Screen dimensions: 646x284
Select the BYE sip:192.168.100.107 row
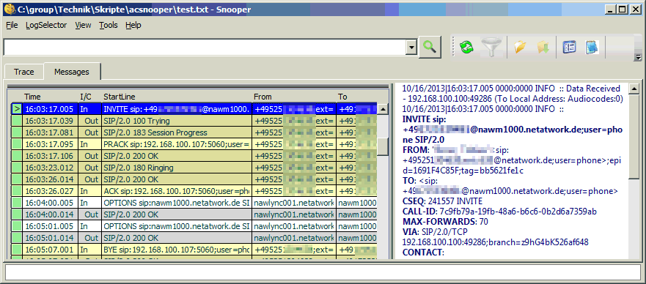(x=194, y=250)
